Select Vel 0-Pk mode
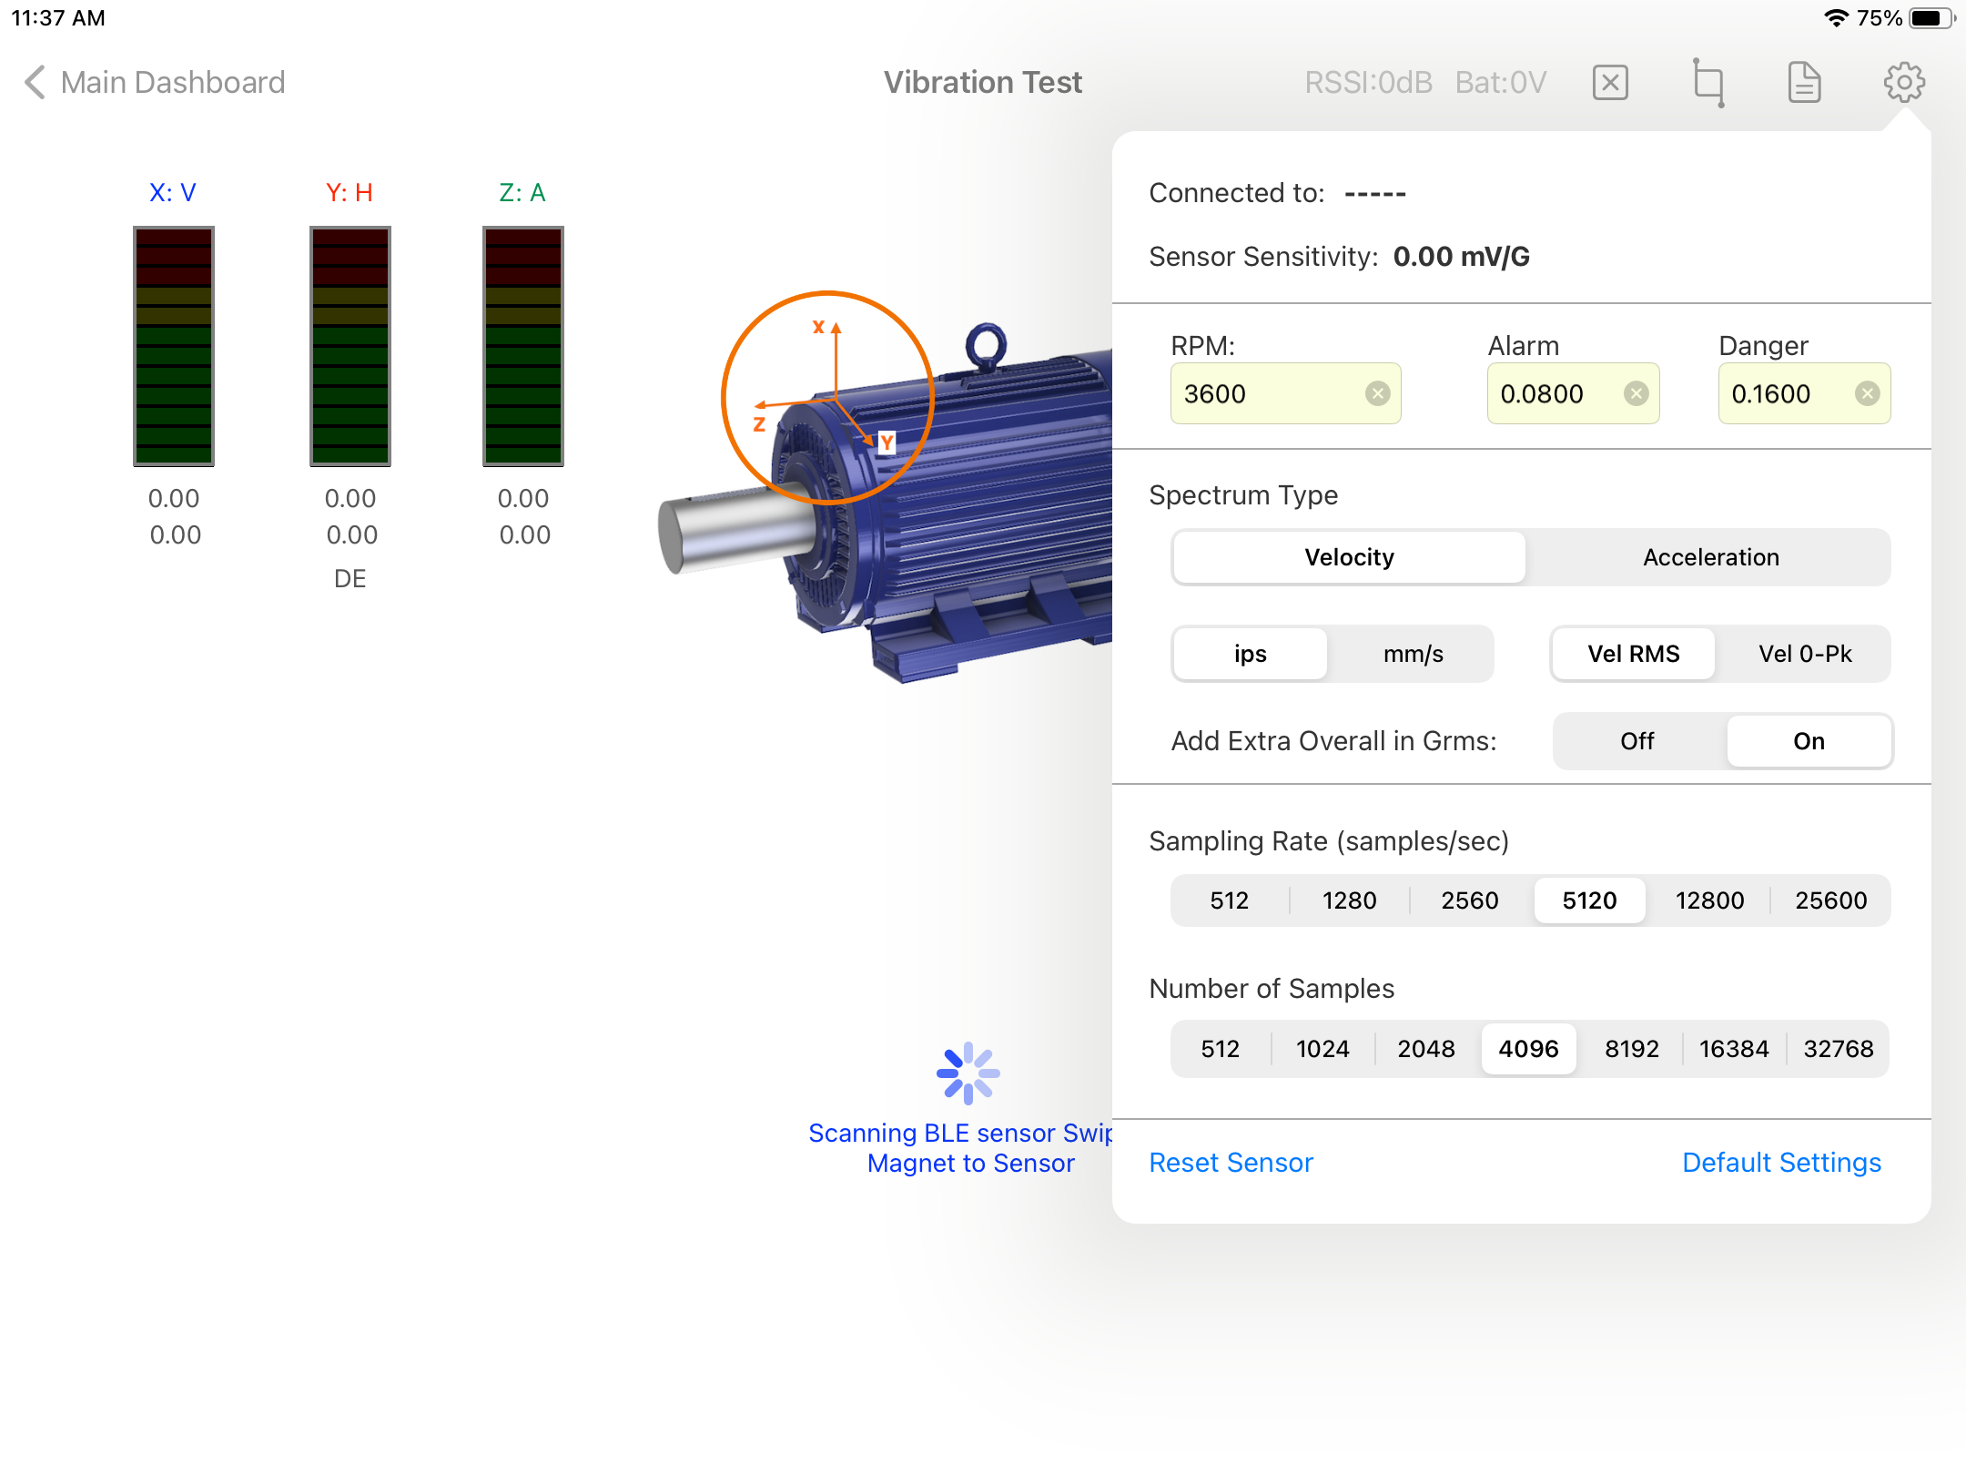This screenshot has width=1966, height=1475. coord(1805,654)
